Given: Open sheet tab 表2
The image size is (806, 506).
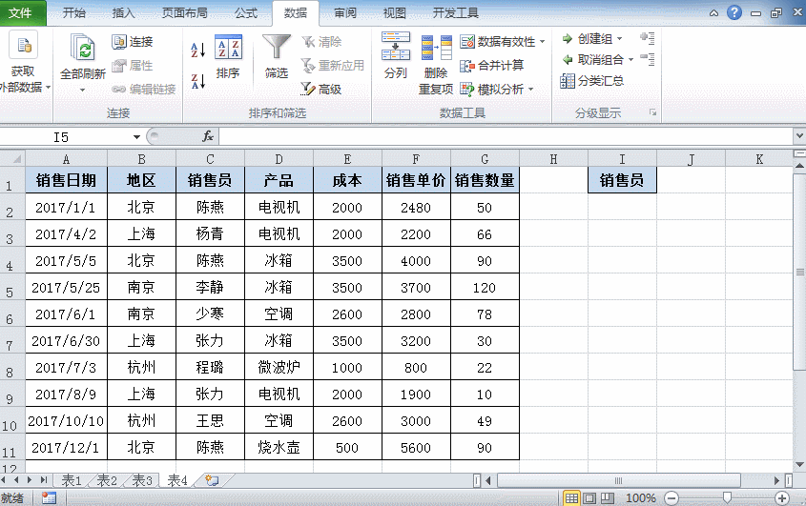Looking at the screenshot, I should point(107,481).
